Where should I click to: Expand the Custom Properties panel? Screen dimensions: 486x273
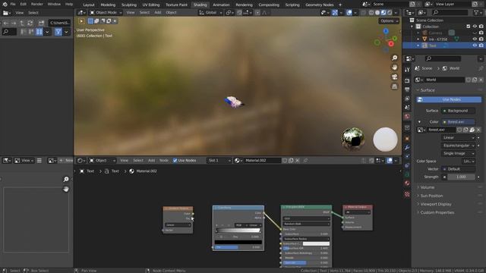[437, 212]
